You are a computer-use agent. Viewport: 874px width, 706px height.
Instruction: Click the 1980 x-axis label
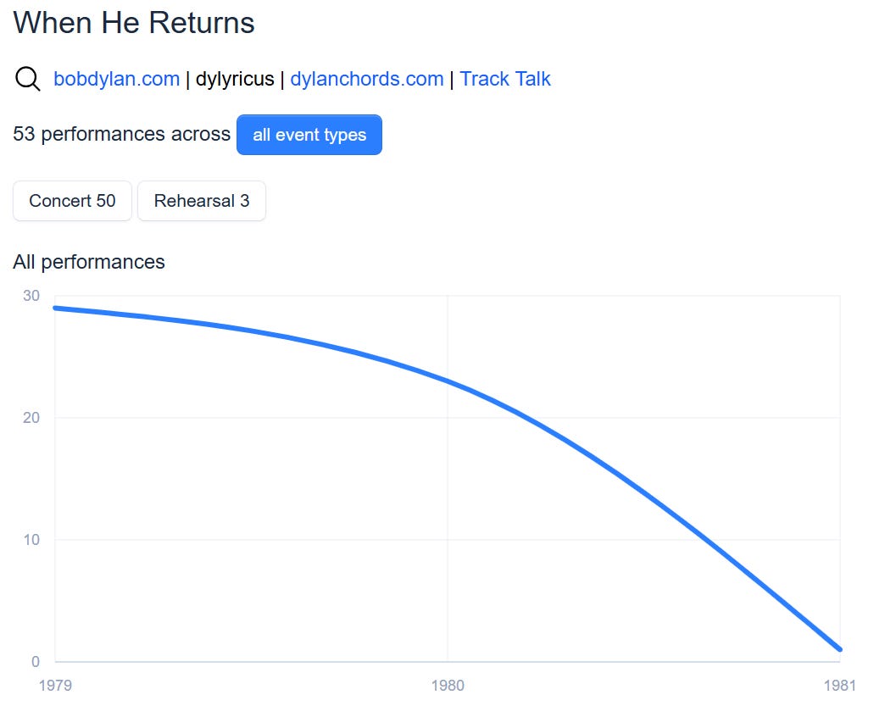pyautogui.click(x=448, y=685)
